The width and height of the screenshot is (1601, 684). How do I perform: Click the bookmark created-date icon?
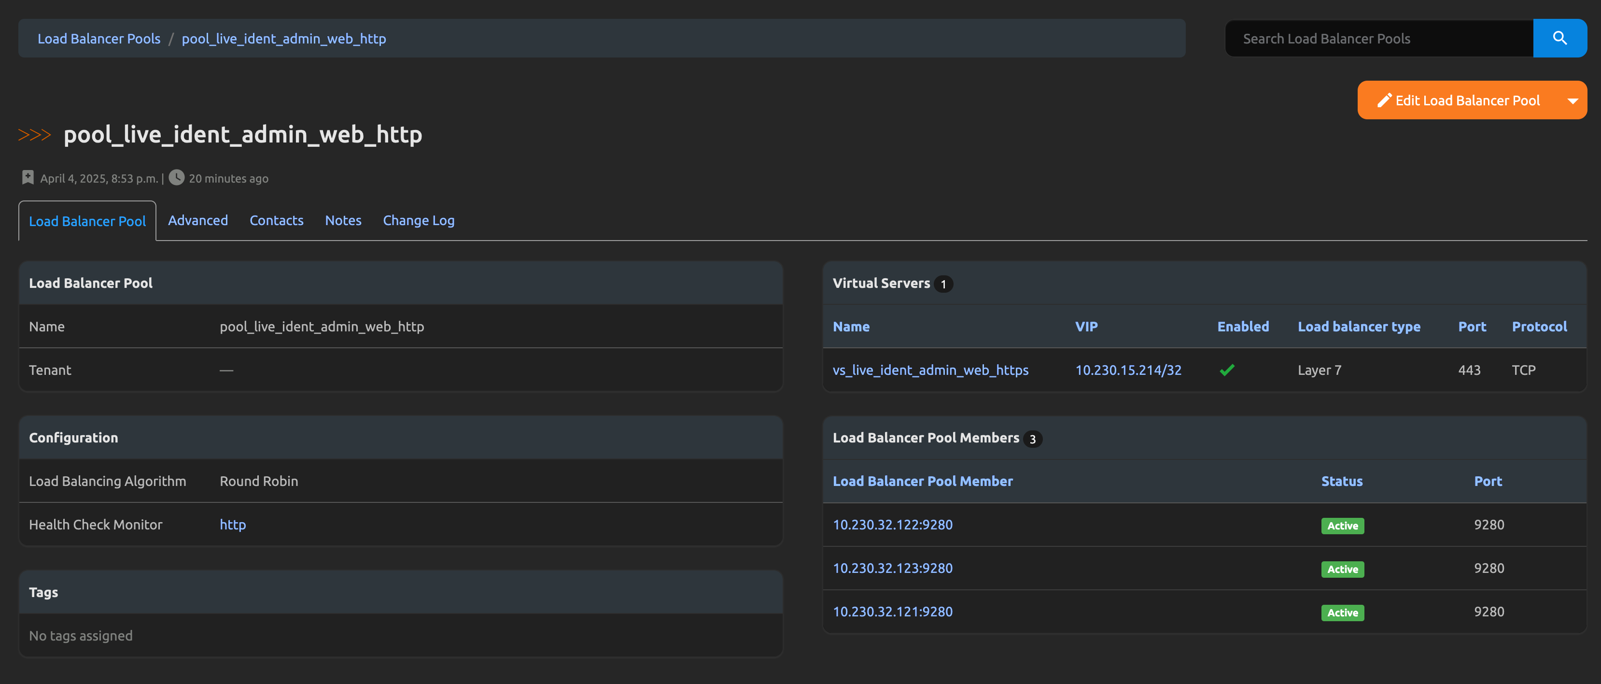[28, 178]
